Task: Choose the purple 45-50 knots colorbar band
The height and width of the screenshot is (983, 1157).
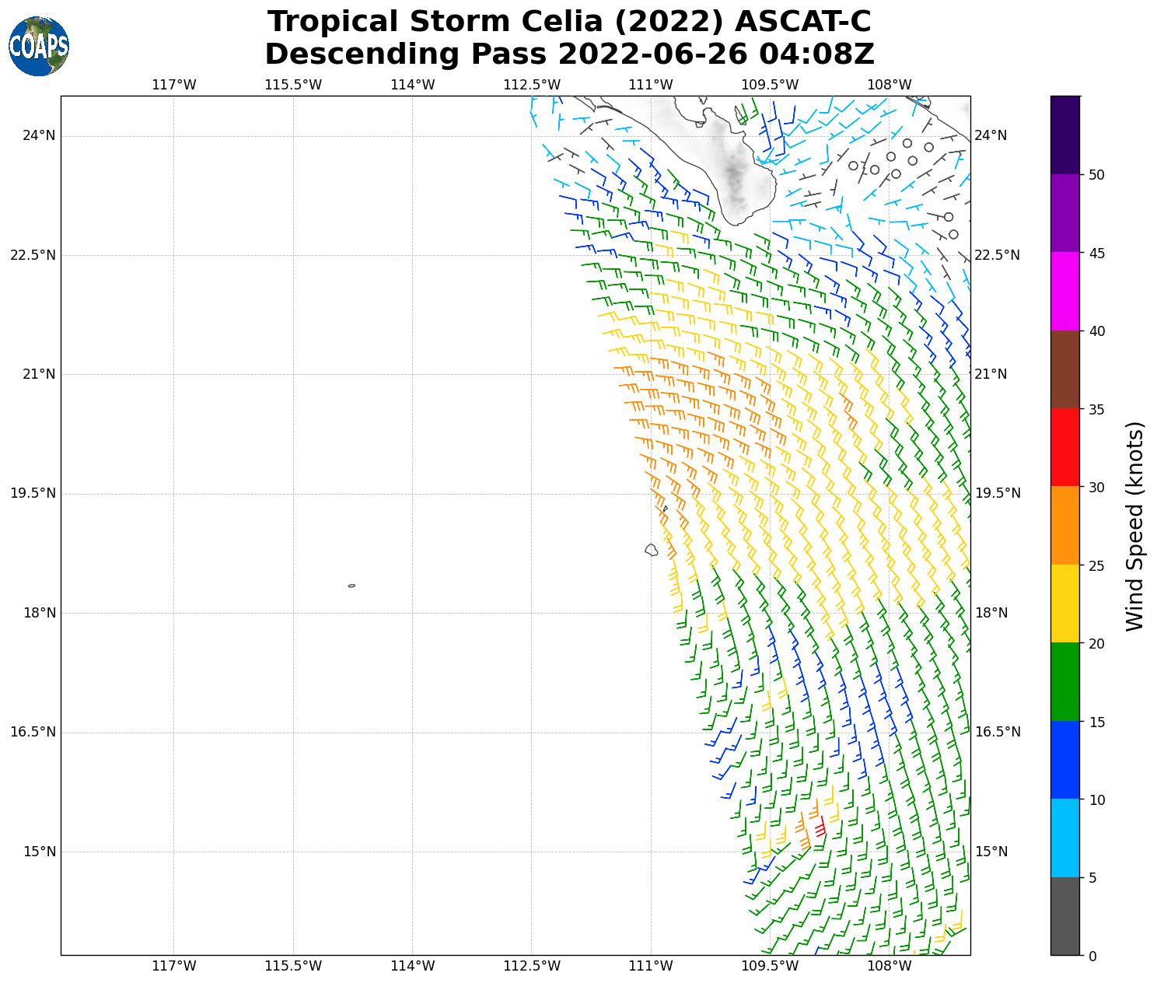Action: [1064, 213]
